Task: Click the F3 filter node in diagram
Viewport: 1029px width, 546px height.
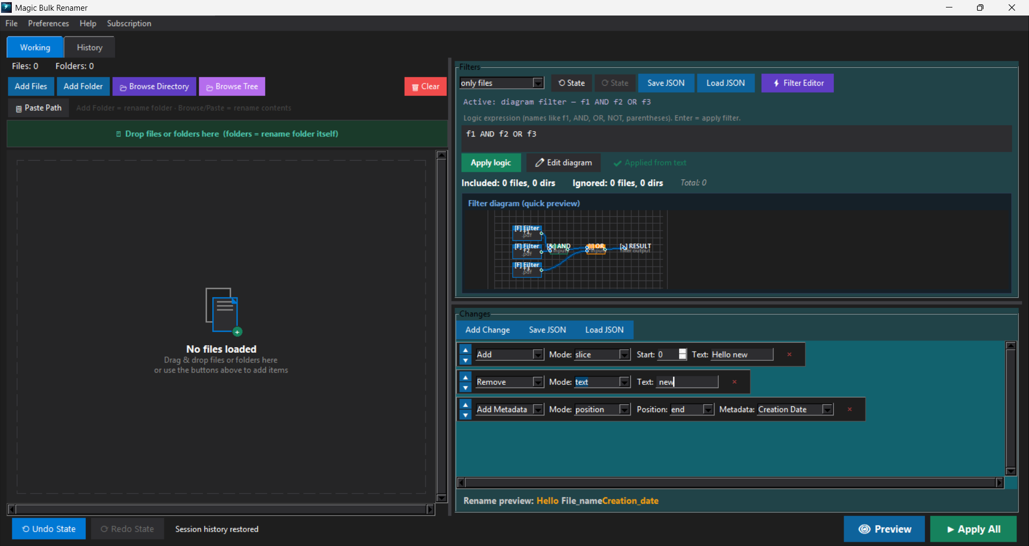Action: pos(527,269)
